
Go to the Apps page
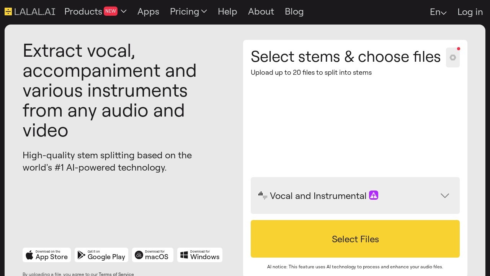coord(148,11)
